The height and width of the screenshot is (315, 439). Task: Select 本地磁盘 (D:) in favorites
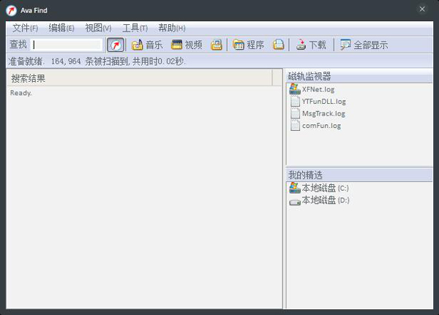326,200
